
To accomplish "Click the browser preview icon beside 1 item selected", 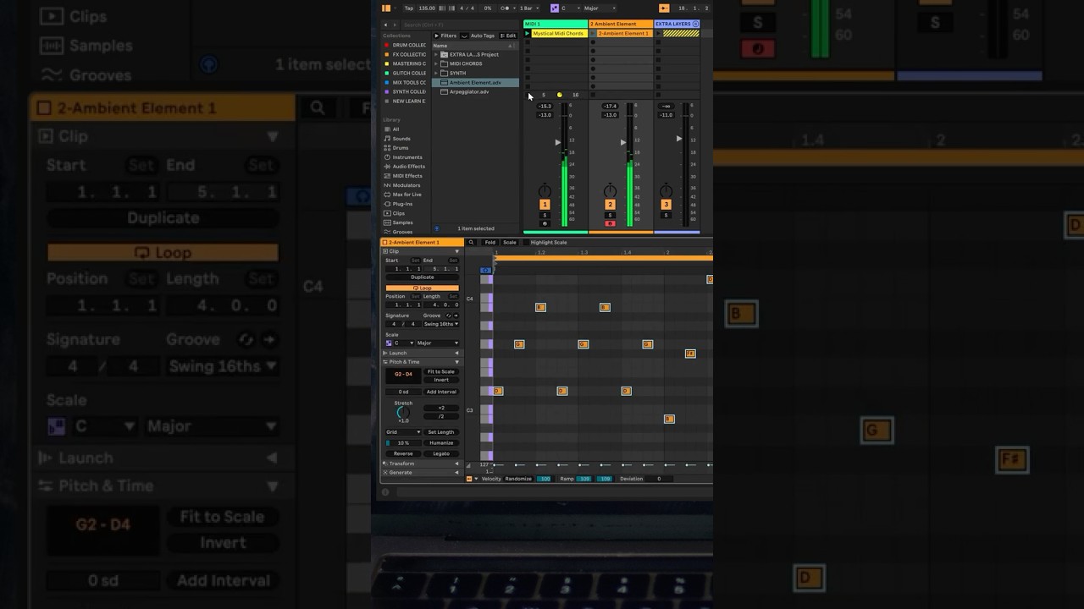I will coord(437,228).
